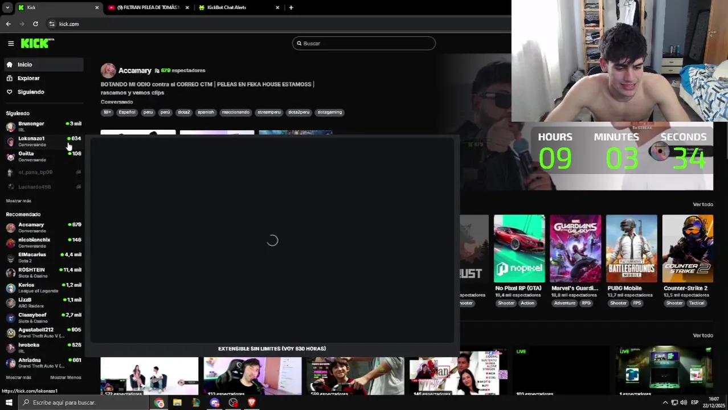
Task: Open recommended channel Accamary in sidebar
Action: [x=43, y=227]
